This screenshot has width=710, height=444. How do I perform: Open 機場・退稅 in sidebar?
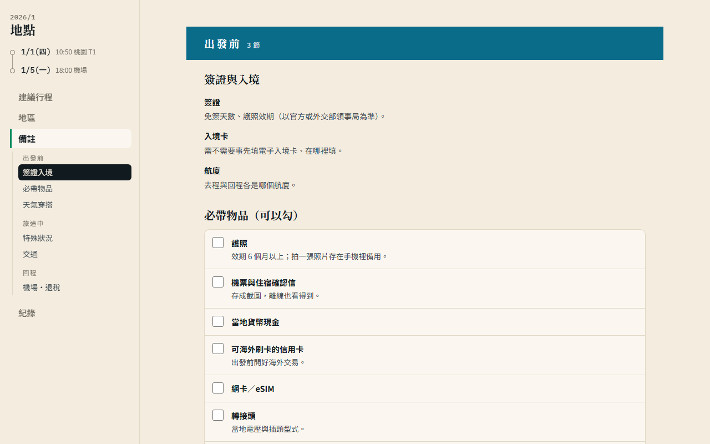[x=75, y=287]
